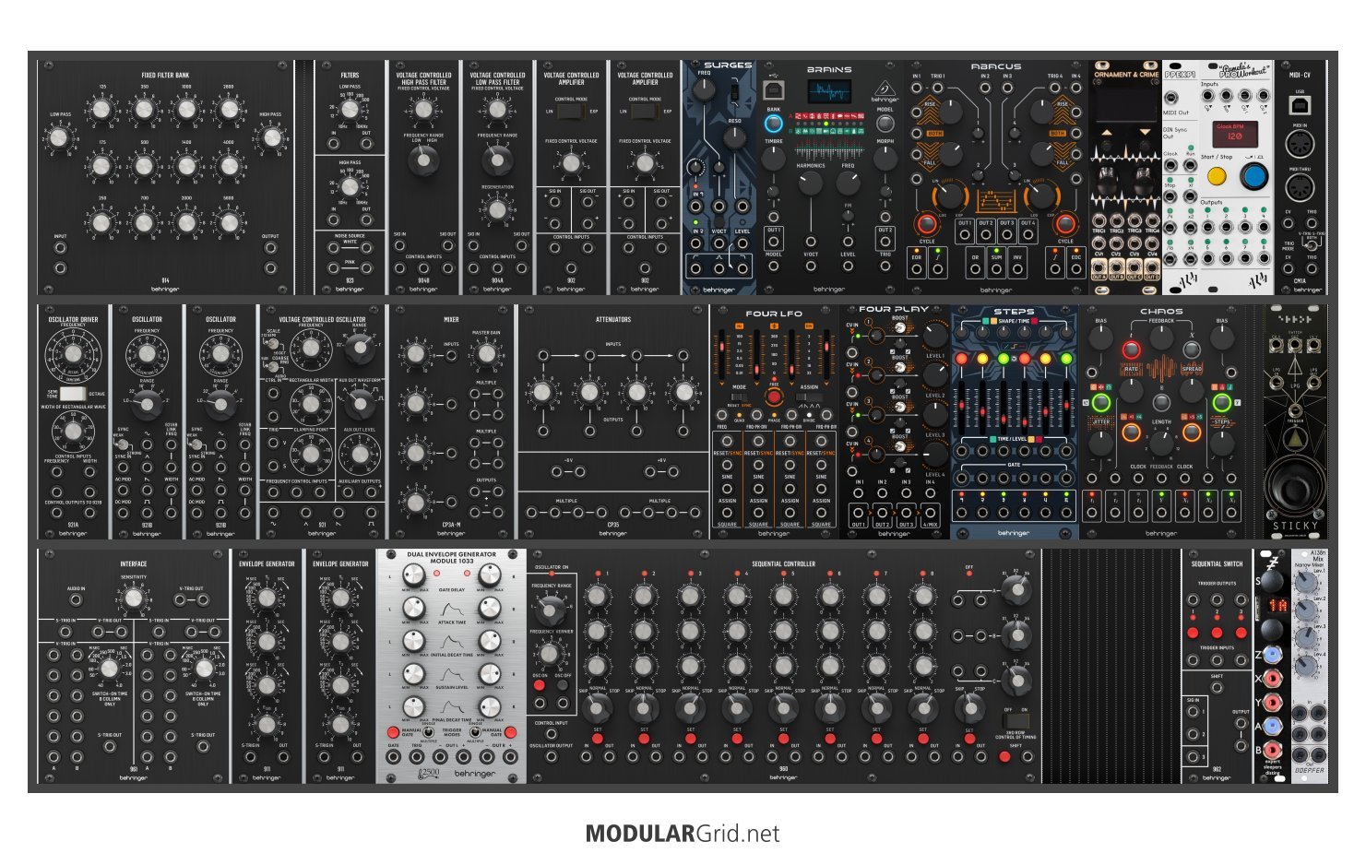This screenshot has height=853, width=1366.
Task: Toggle the LIN/EXP control mode switch on left 902
Action: pos(571,111)
